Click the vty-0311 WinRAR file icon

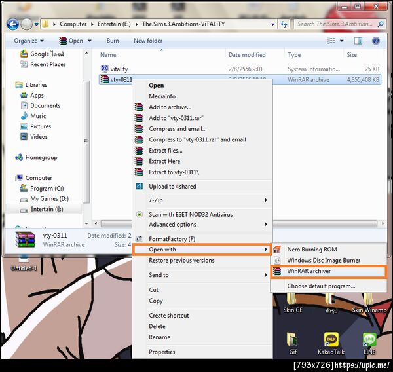(x=104, y=79)
